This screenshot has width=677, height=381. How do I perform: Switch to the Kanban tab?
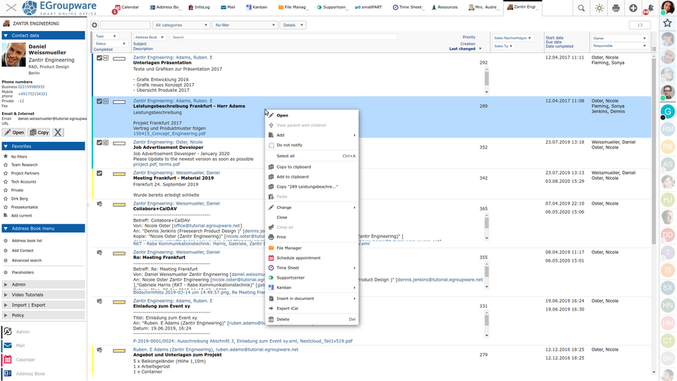(x=257, y=7)
